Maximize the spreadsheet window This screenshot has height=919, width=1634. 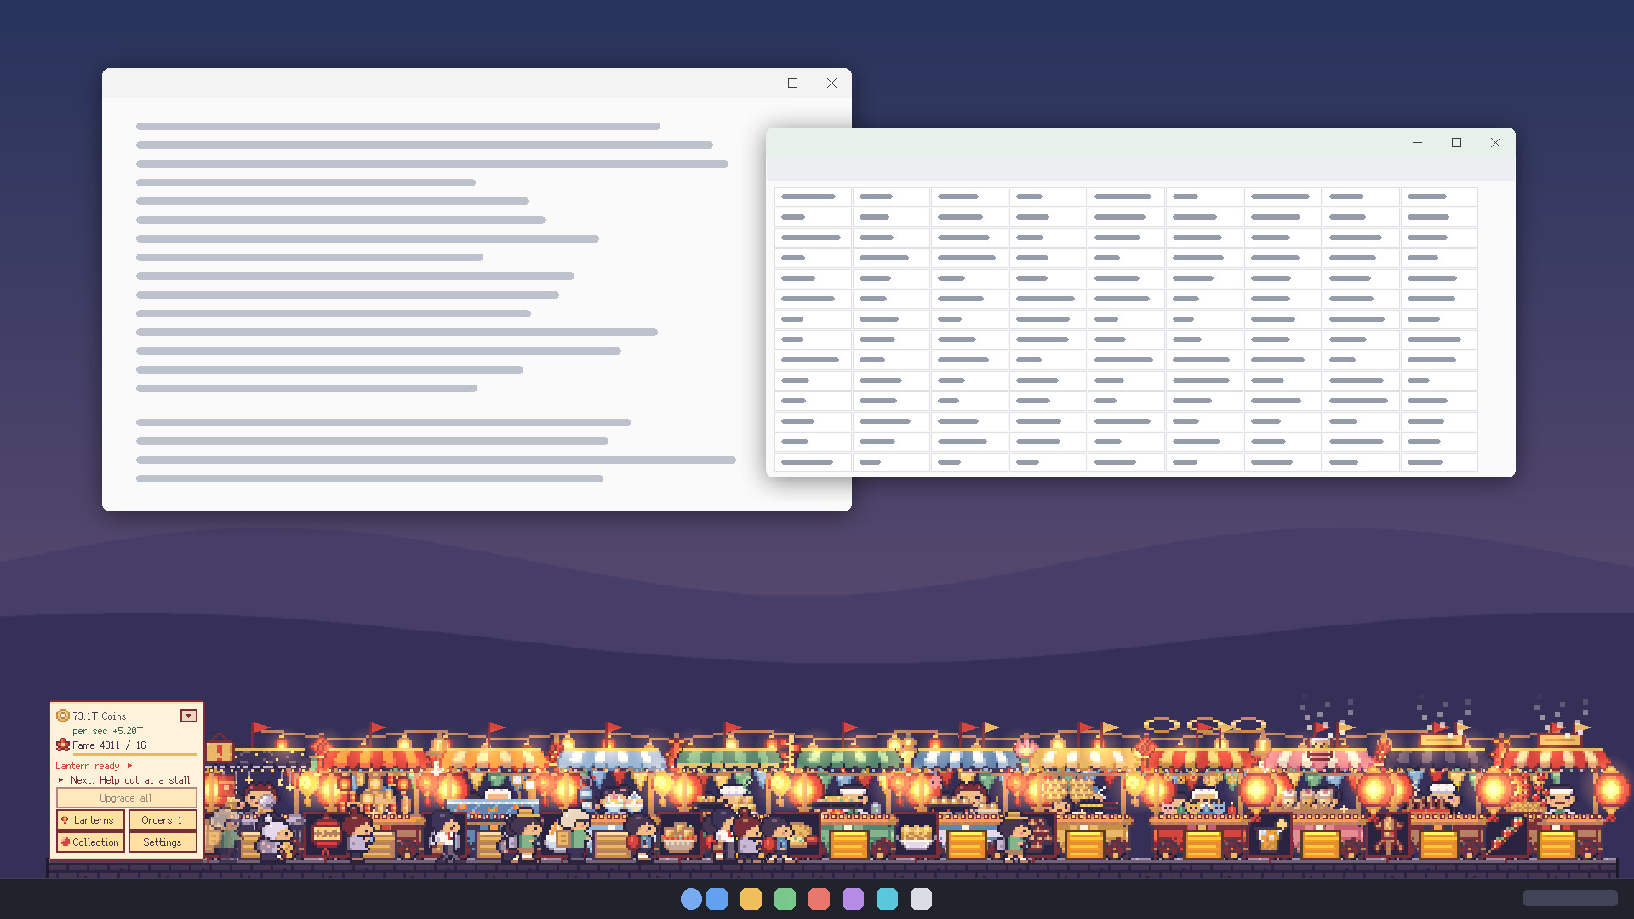1456,142
